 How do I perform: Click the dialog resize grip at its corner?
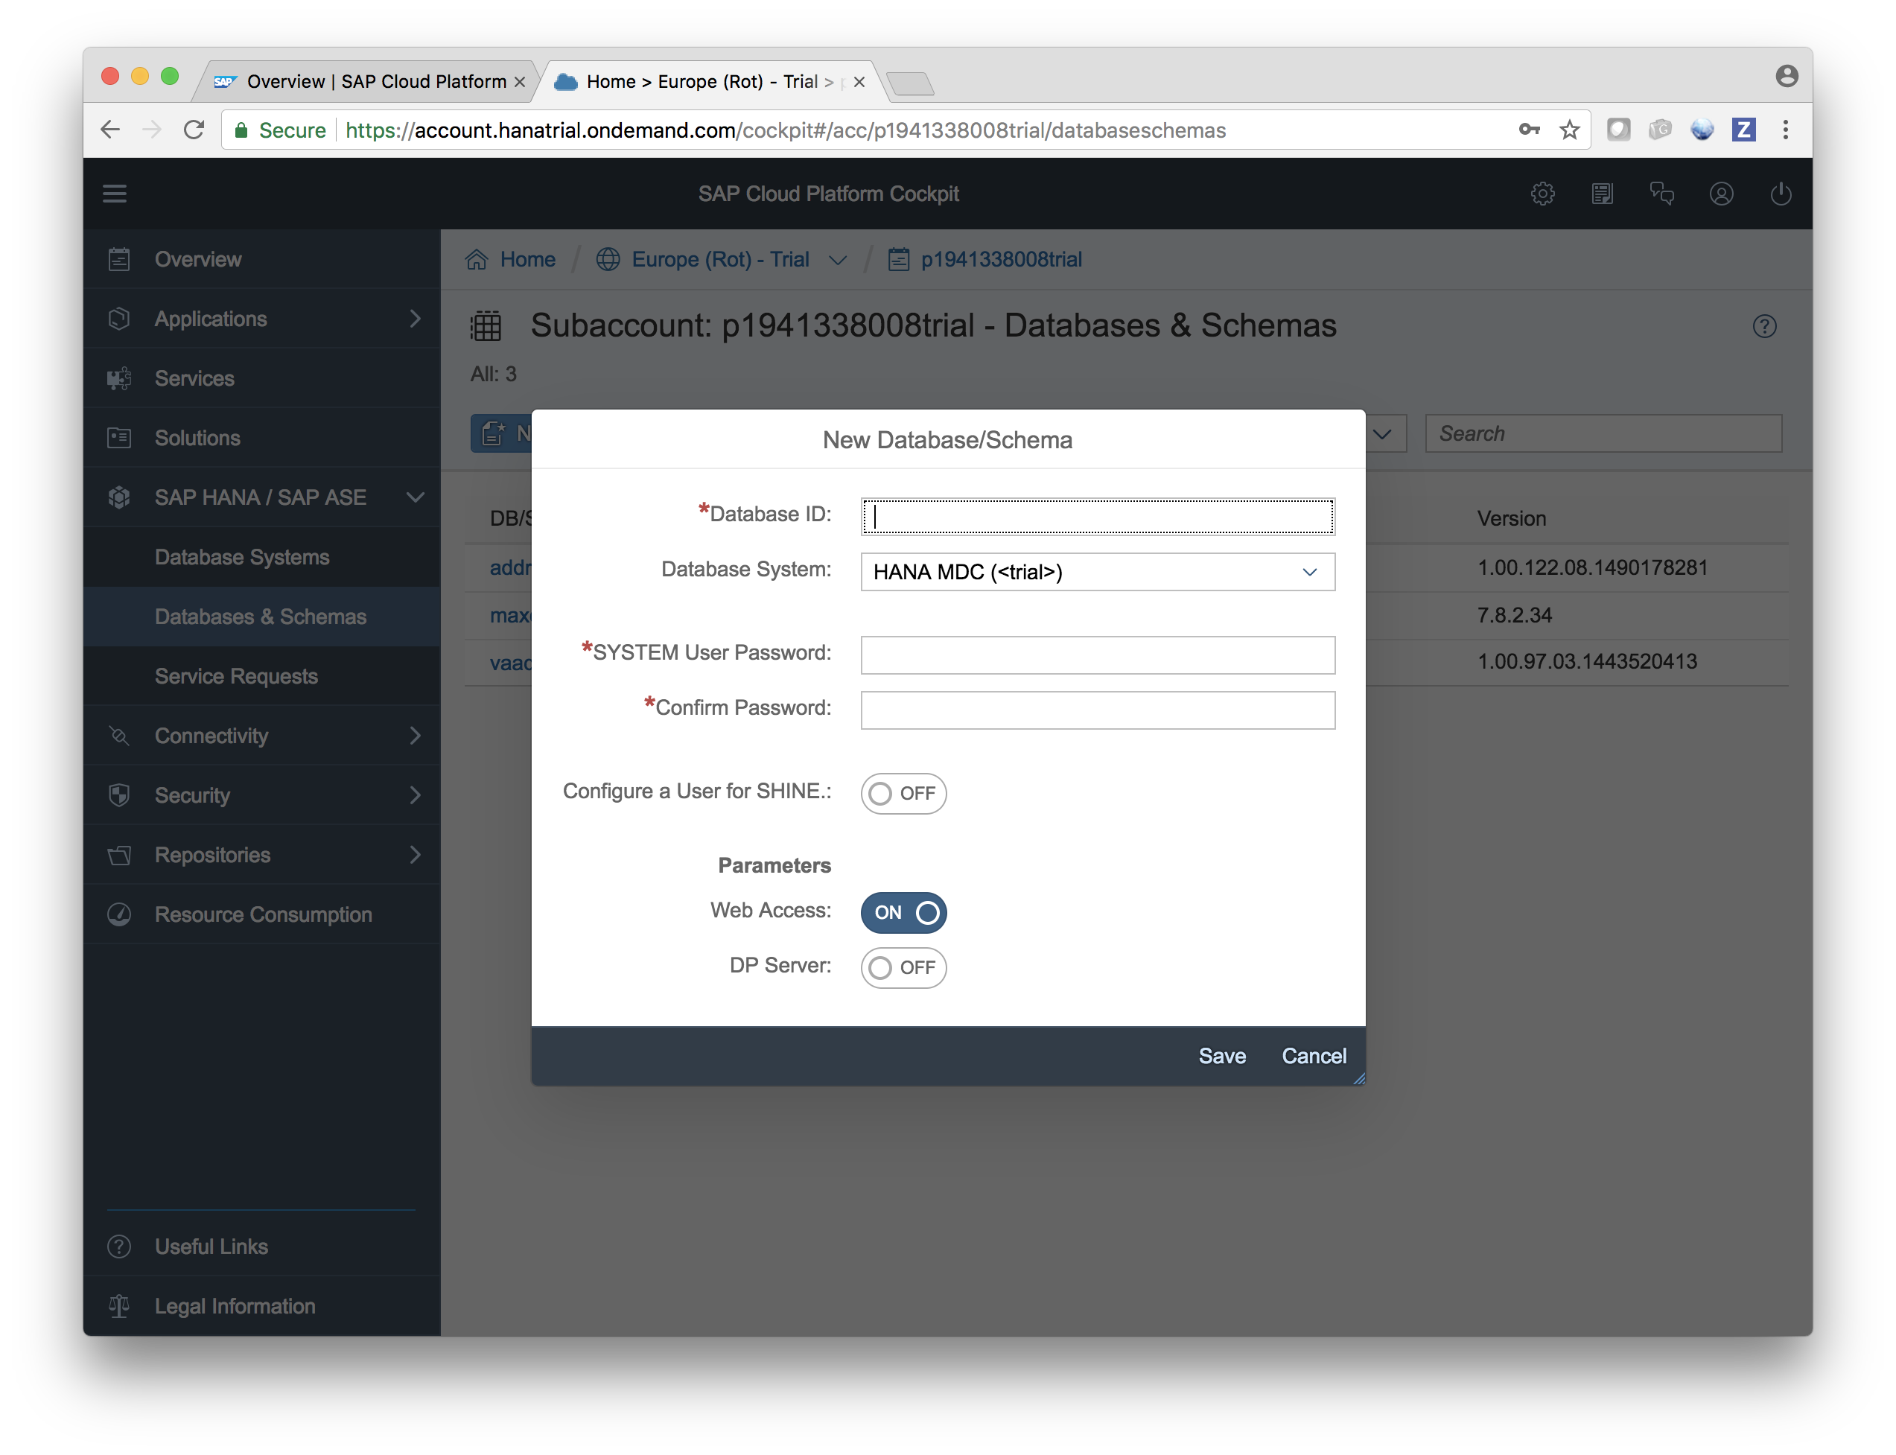coord(1358,1078)
